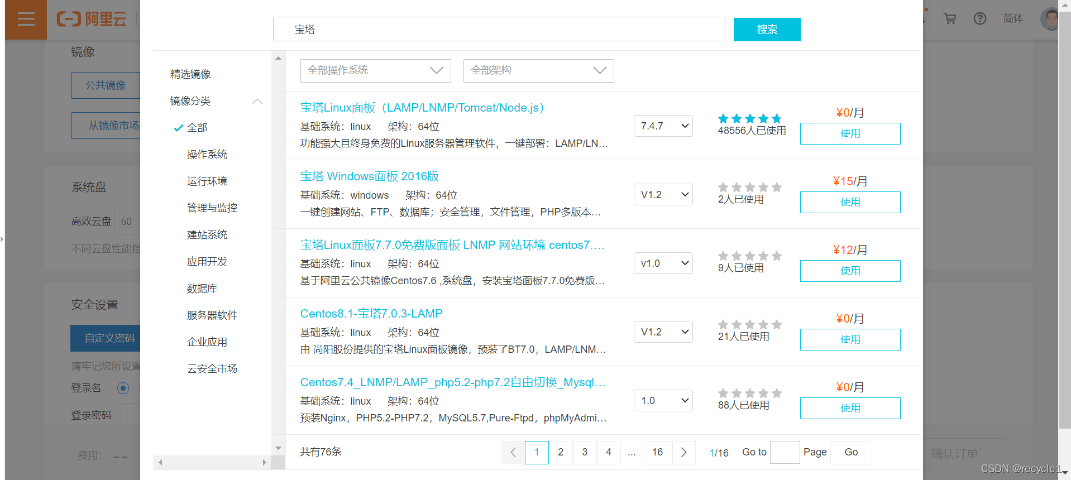
Task: Open Centos7.4_LNMP/LAMP_php5.2-php7.2 title link
Action: (453, 382)
